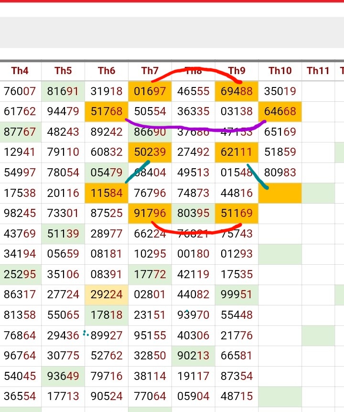Select the Th11 column header
This screenshot has height=412, width=344.
[318, 71]
